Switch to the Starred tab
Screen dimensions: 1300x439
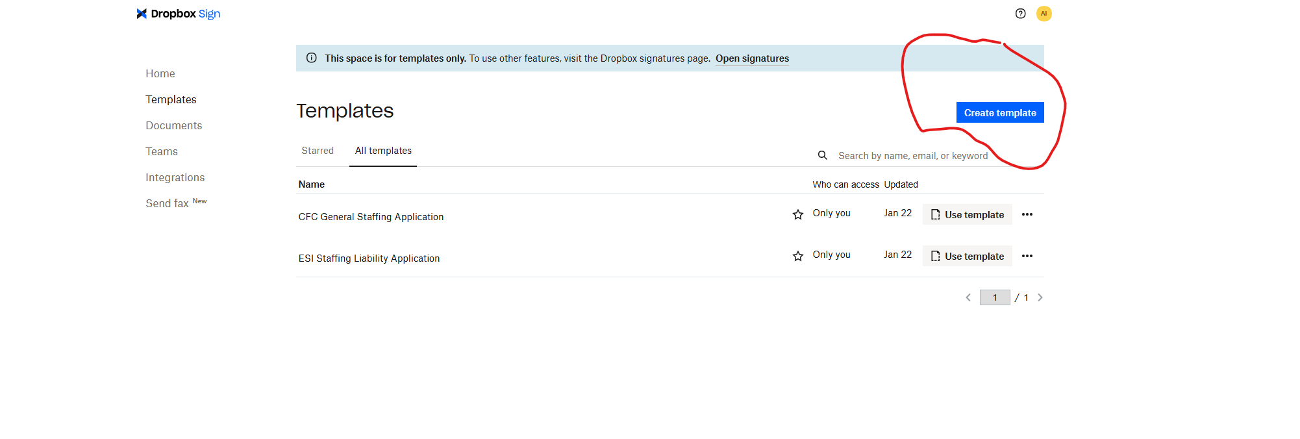tap(318, 151)
